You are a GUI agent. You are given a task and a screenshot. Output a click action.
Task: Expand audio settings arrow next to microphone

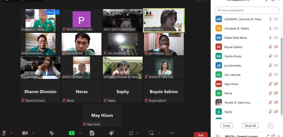coord(11,133)
